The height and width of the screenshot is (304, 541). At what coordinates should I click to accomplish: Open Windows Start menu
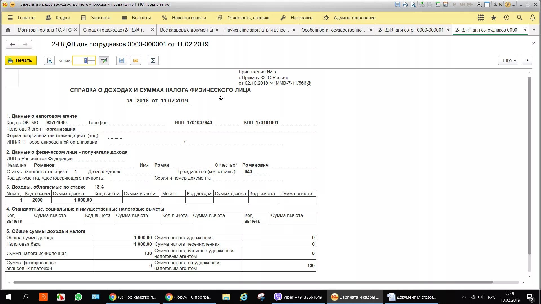[8, 297]
